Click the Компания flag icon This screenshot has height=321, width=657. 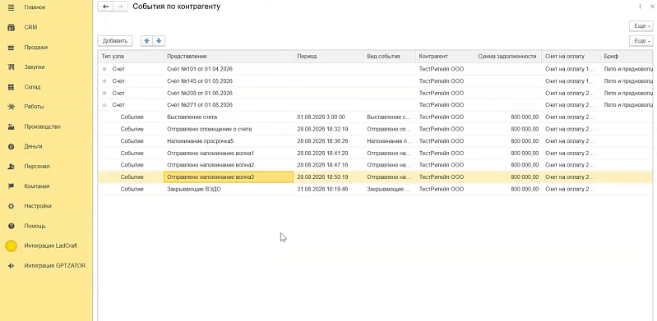click(12, 186)
